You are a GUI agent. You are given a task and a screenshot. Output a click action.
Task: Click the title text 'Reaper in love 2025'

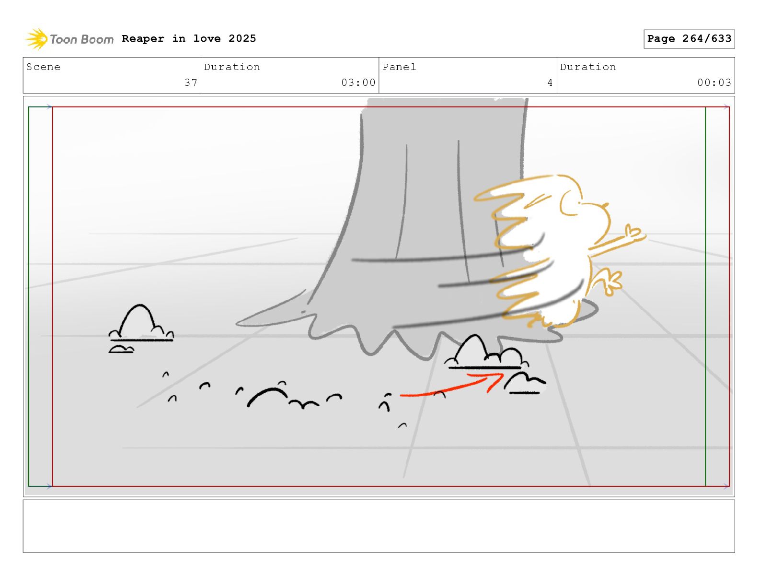[189, 38]
